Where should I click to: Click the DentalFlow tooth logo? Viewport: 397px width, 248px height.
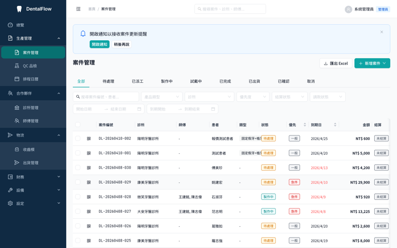click(19, 9)
